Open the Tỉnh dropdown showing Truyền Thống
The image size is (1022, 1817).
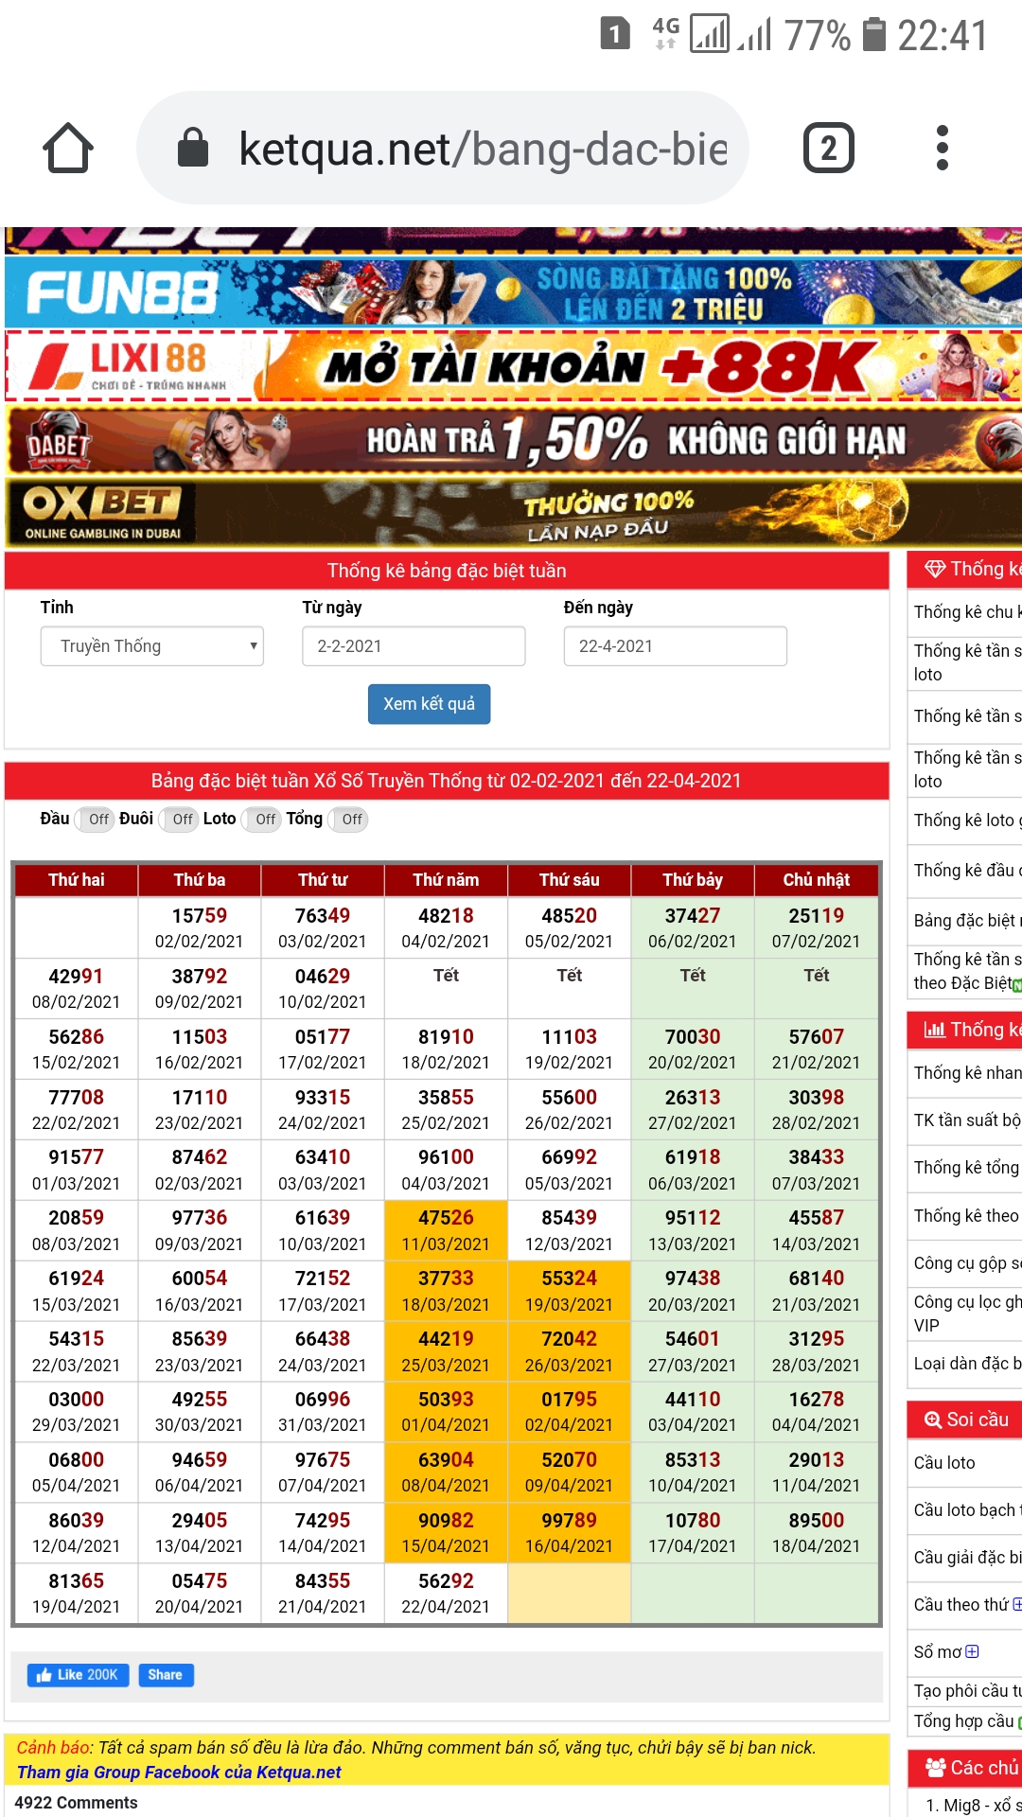(151, 646)
